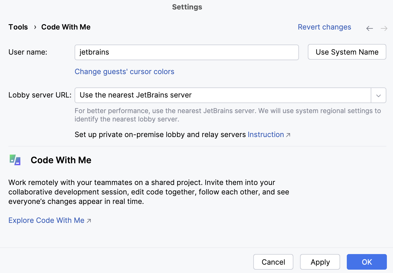Open the Tools settings section
393x273 pixels.
coord(18,27)
